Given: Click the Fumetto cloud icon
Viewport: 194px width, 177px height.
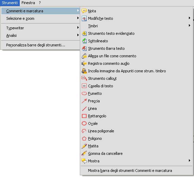Looking at the screenshot, I should [x=84, y=93].
